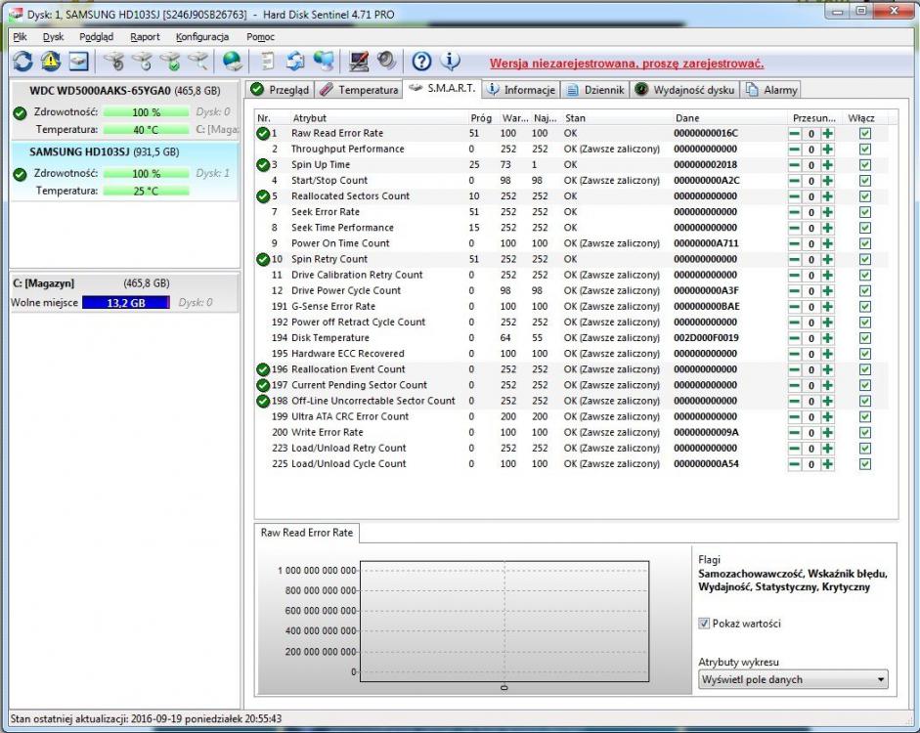Image resolution: width=920 pixels, height=733 pixels.
Task: Click the blue question mark help icon
Action: (421, 61)
